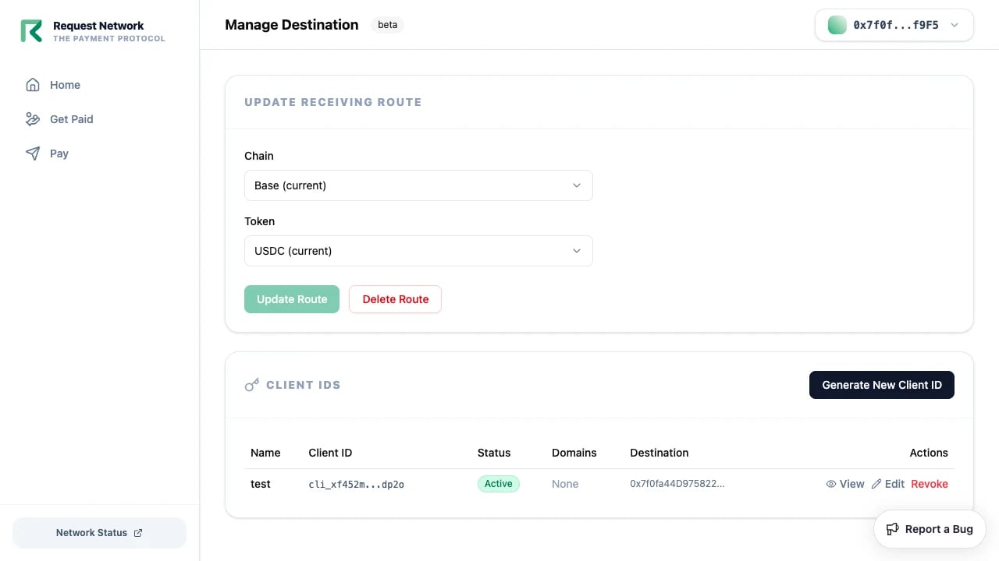This screenshot has height=561, width=999.
Task: Click the key icon beside Client IDs
Action: 251,385
